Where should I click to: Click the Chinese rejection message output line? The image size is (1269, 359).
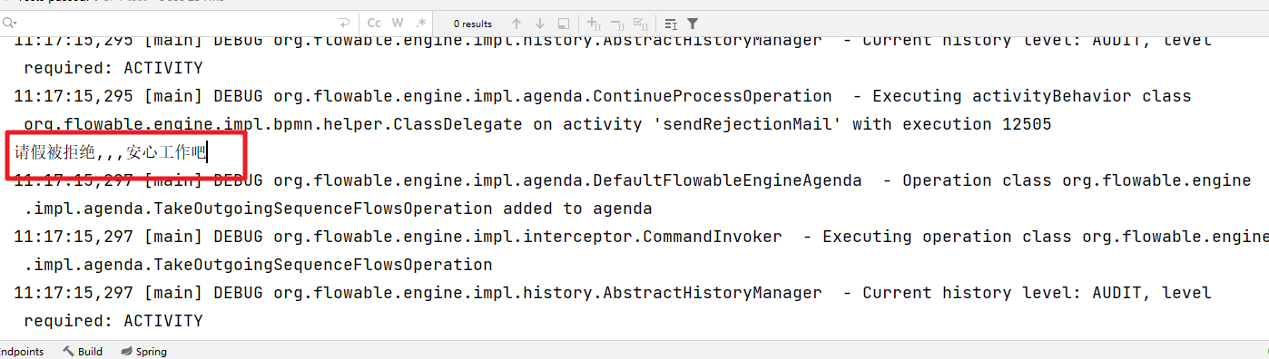pyautogui.click(x=111, y=152)
